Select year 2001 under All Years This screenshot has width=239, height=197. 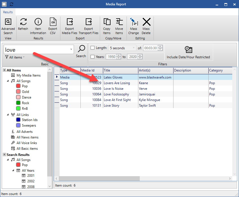pyautogui.click(x=31, y=176)
